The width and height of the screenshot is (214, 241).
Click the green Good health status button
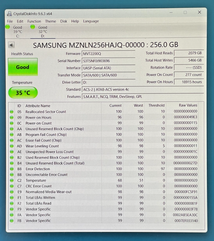pyautogui.click(x=23, y=67)
